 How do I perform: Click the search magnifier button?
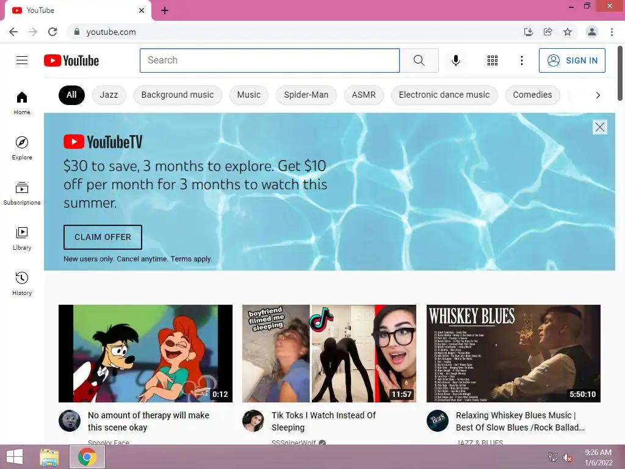[x=419, y=60]
